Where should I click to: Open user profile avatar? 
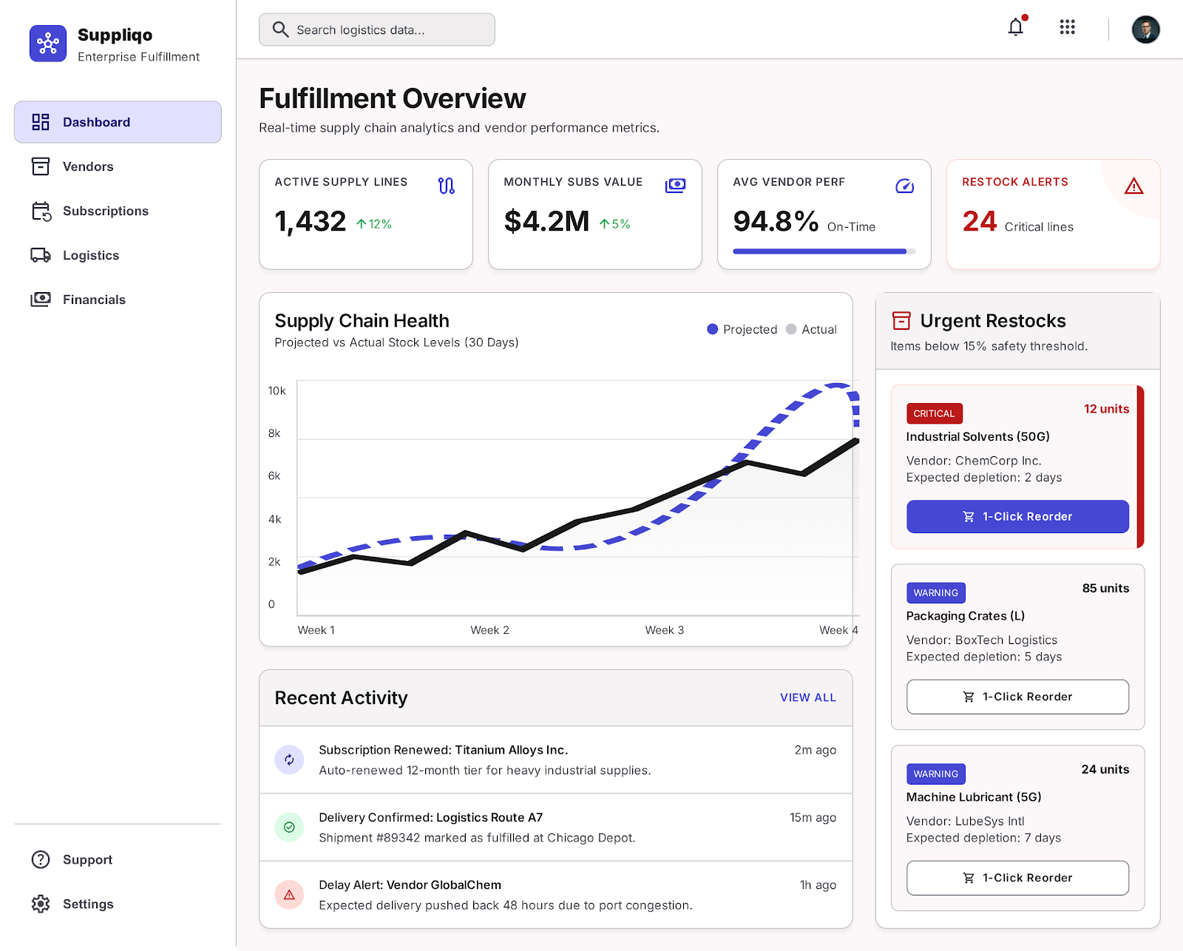pos(1145,30)
